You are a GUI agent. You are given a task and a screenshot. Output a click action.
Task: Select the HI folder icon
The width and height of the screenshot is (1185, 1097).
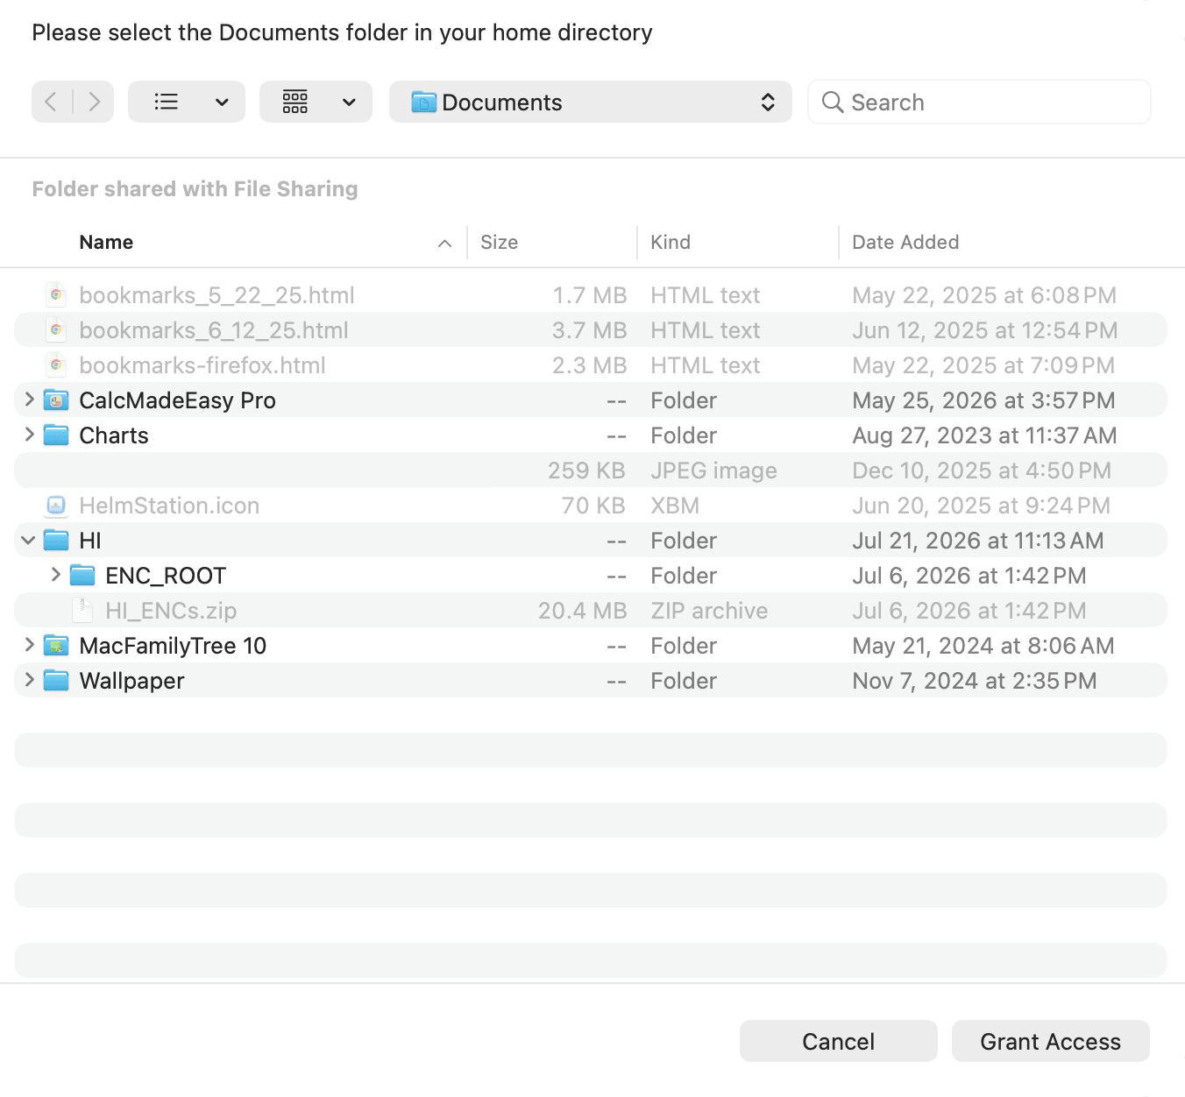(x=56, y=540)
